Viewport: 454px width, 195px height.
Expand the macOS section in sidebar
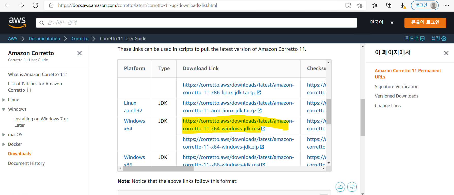[x=4, y=135]
